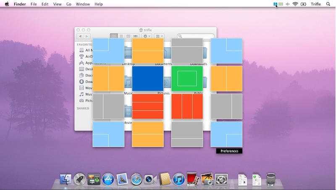Screen dimensions: 336x190
Task: Expand the Finder arrange-by dropdown
Action: 159,36
